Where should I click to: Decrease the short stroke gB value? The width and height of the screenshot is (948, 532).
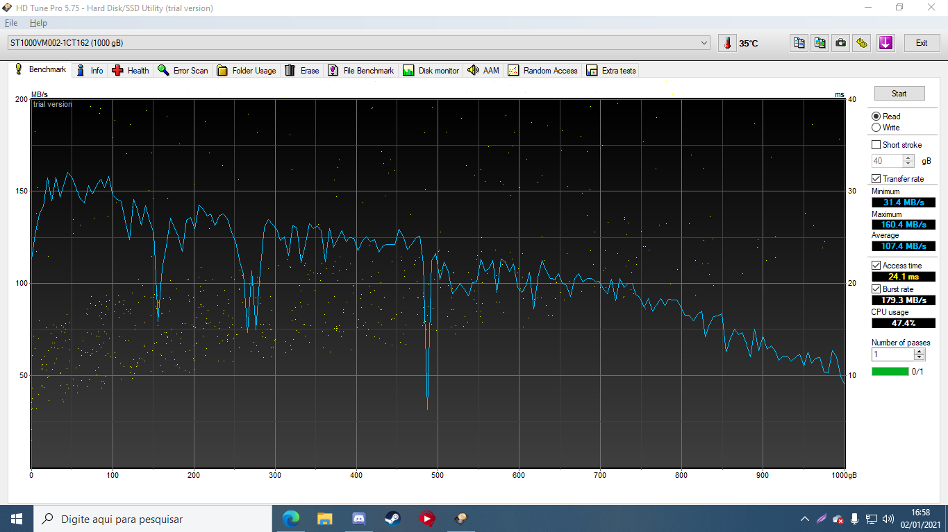click(x=908, y=164)
